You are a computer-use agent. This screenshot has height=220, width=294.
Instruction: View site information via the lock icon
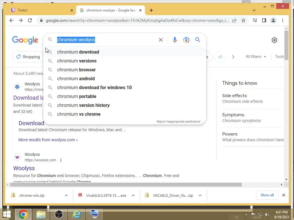(41, 20)
